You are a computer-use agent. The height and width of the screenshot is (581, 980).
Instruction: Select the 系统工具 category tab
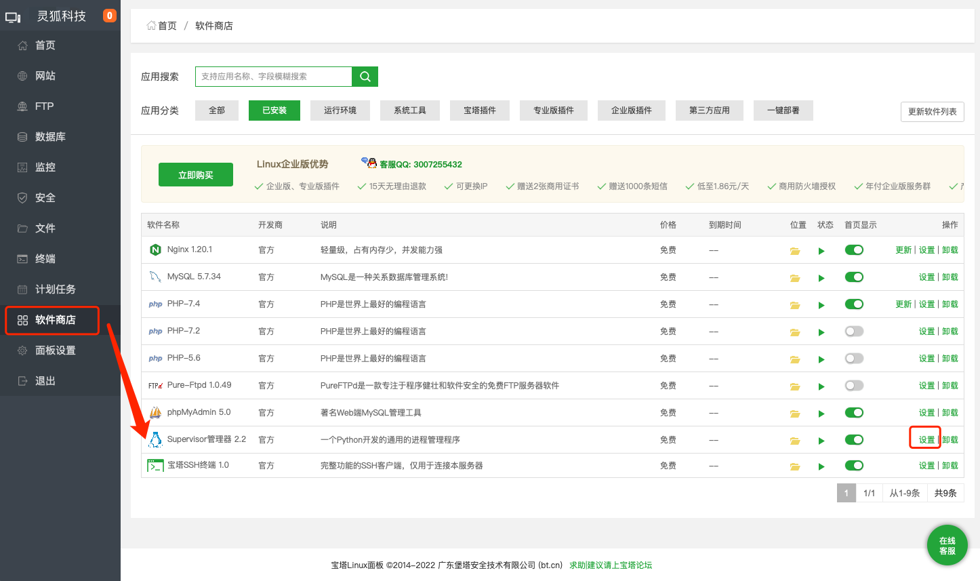pos(410,111)
